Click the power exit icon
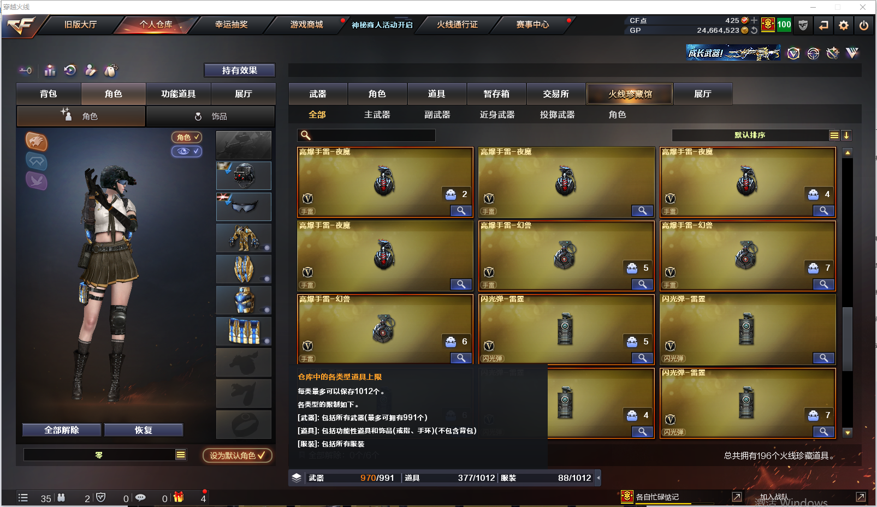This screenshot has width=877, height=507. pos(864,25)
